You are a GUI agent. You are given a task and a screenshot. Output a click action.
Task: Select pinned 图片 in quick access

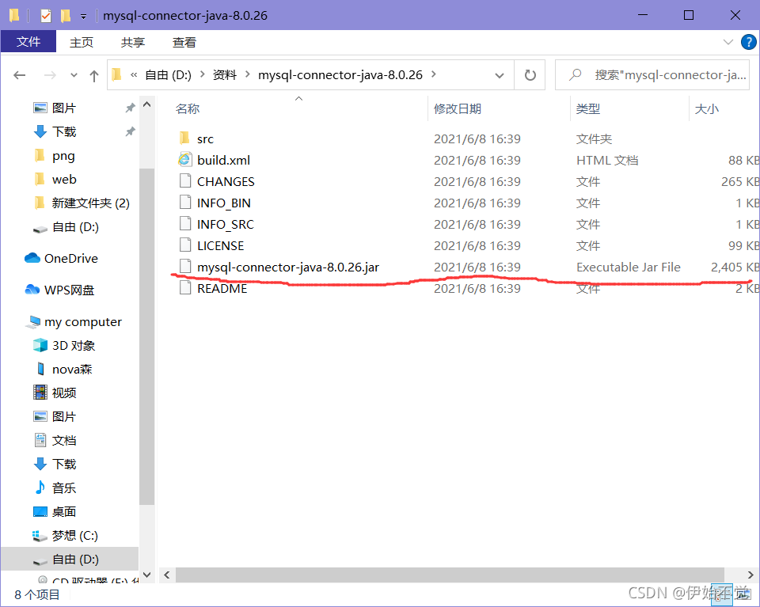[x=64, y=108]
